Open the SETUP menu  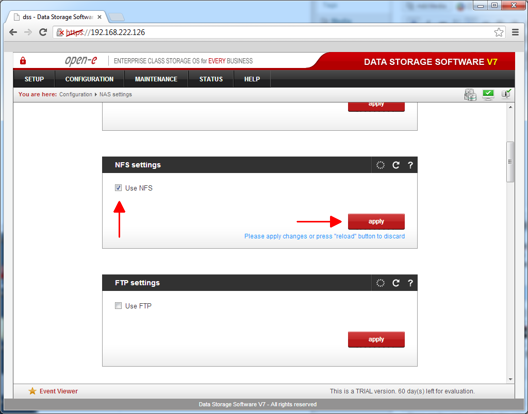(34, 79)
